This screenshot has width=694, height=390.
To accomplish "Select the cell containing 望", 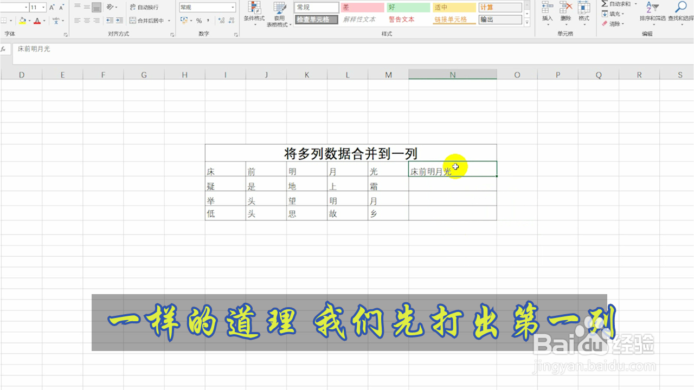I will point(307,199).
